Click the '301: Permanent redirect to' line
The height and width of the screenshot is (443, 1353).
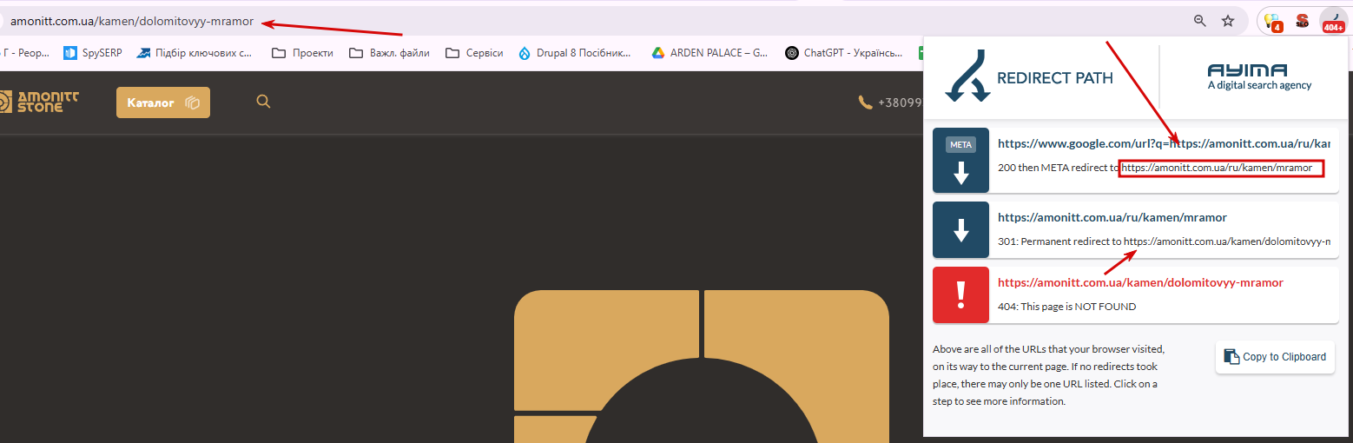[x=1164, y=241]
